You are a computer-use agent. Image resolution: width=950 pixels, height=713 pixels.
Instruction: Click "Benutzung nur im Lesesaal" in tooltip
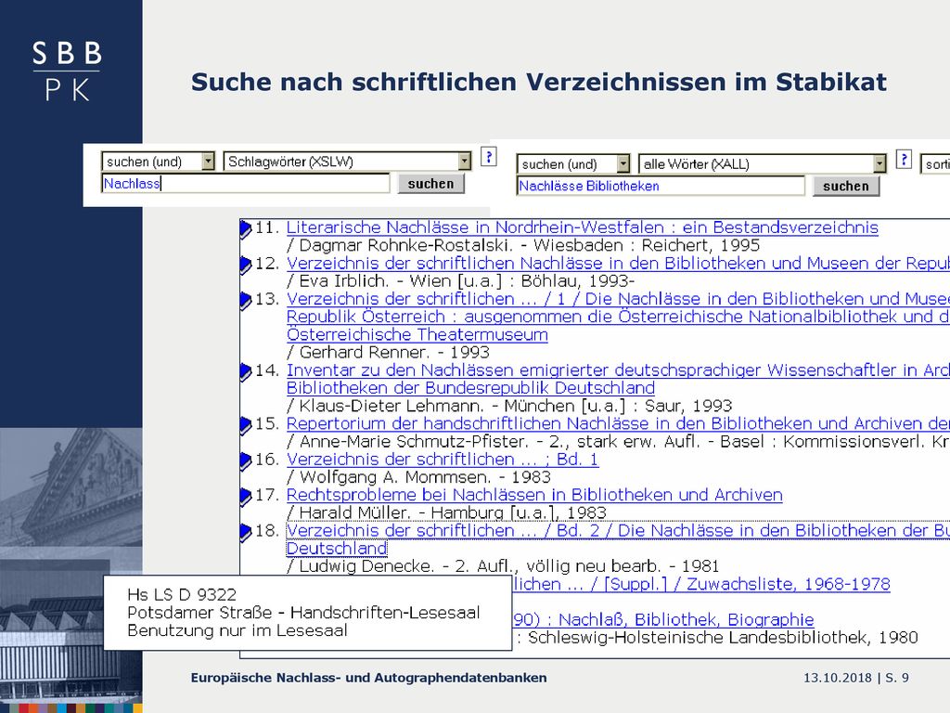pyautogui.click(x=237, y=630)
